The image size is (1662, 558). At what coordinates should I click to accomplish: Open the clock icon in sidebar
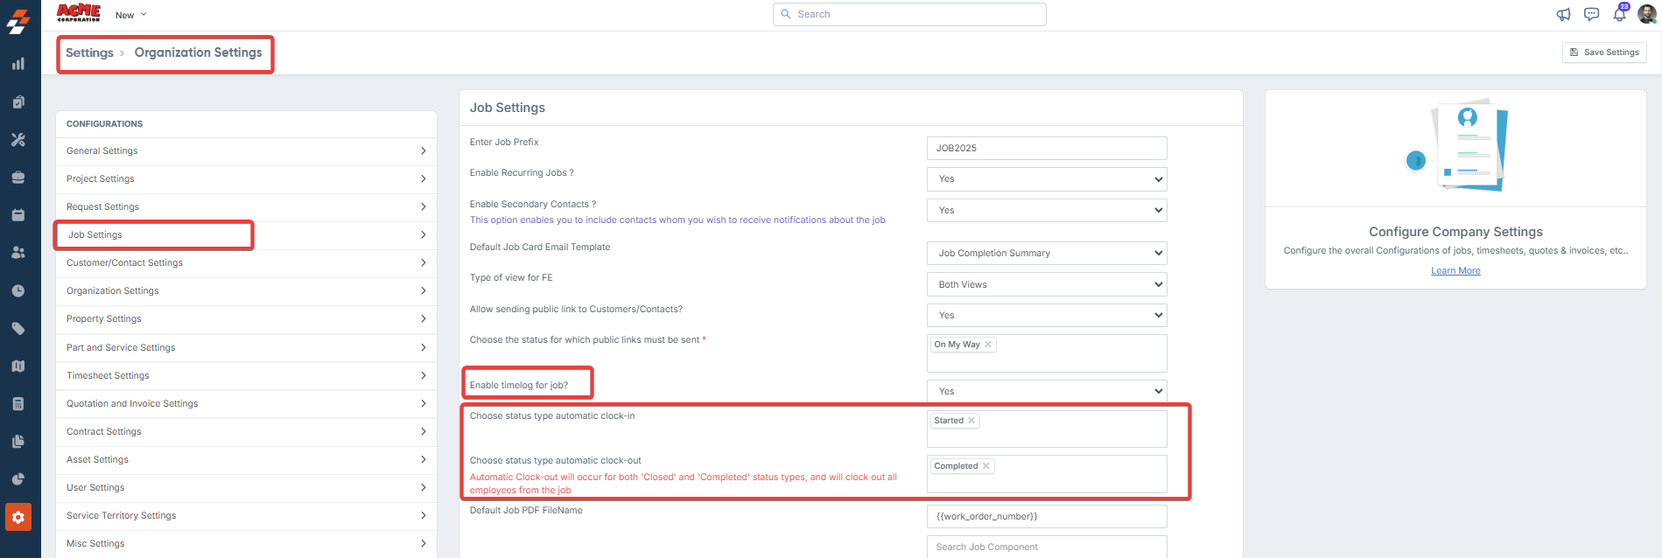(18, 291)
